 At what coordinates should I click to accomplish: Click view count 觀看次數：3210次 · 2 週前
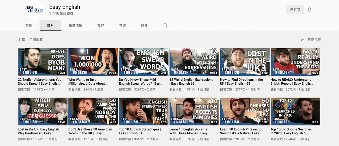pyautogui.click(x=137, y=89)
